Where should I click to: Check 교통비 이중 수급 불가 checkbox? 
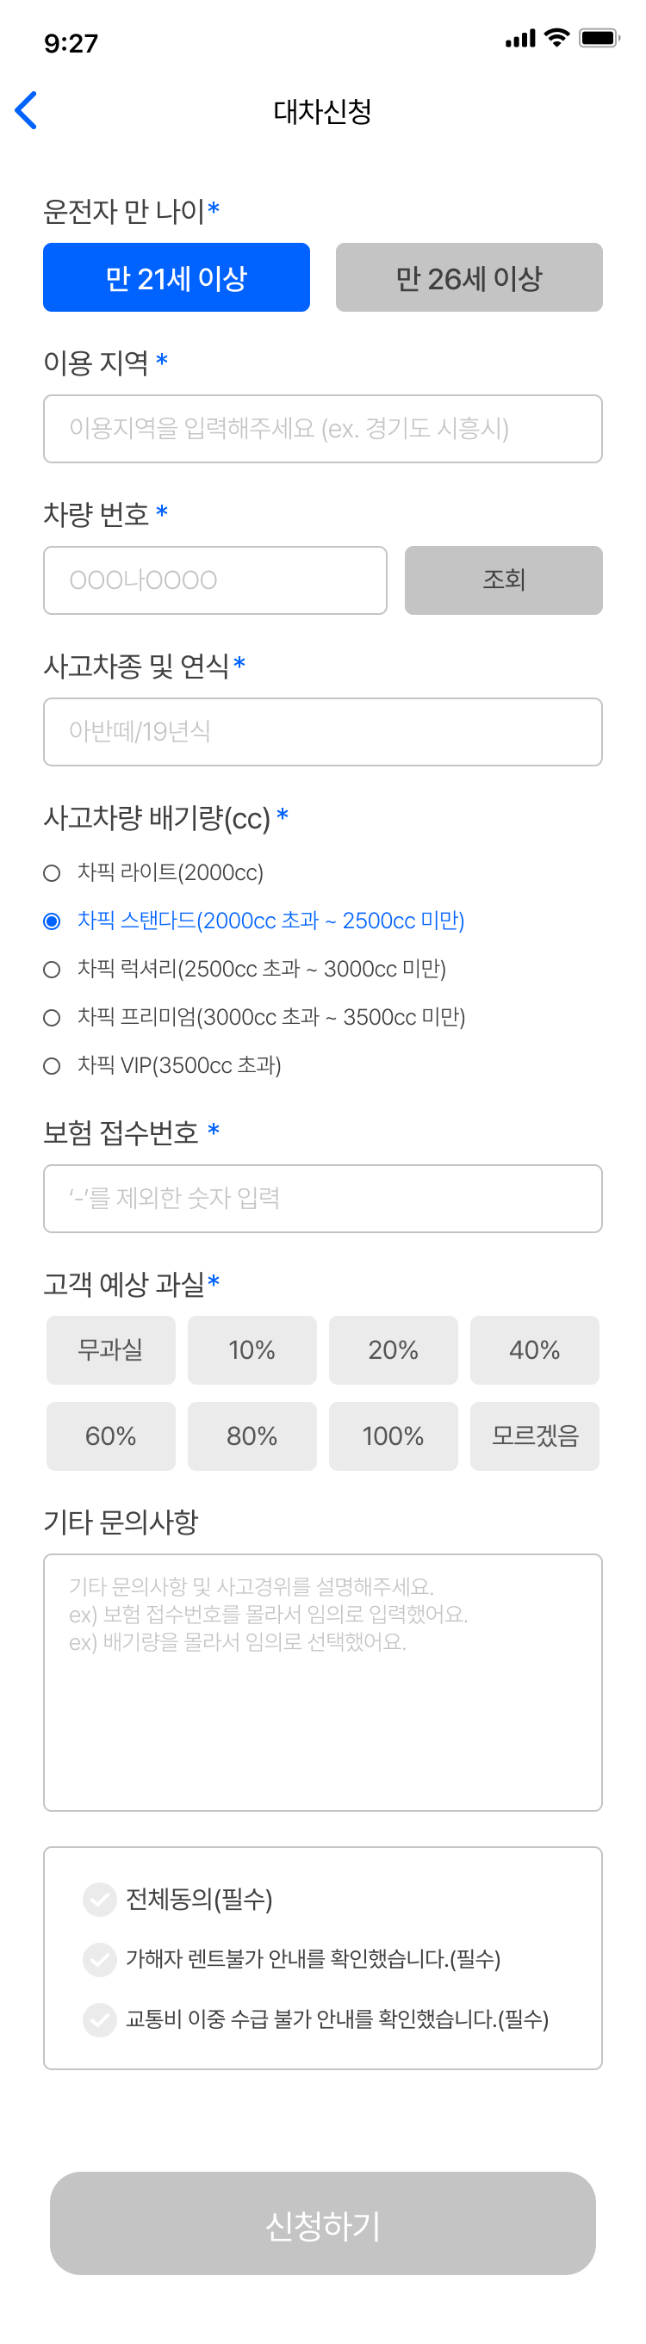[x=100, y=2019]
